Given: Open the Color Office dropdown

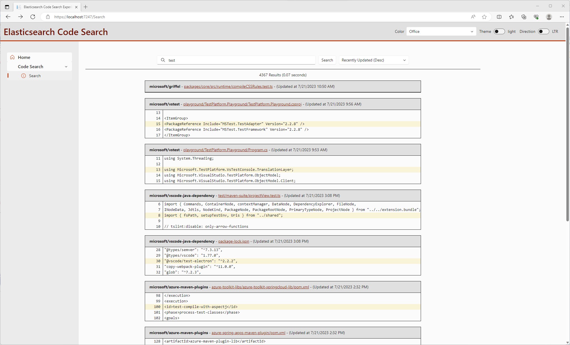Looking at the screenshot, I should coord(441,31).
